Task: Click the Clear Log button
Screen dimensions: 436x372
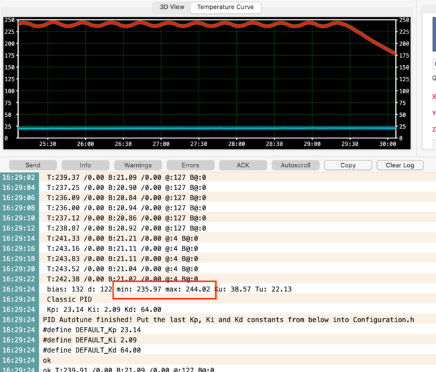Action: [400, 165]
